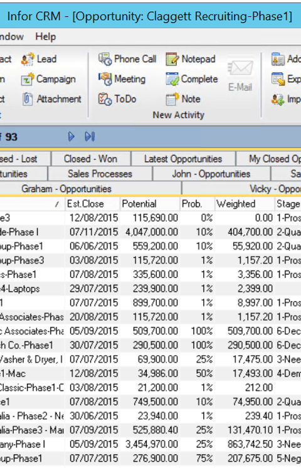Screen dimensions: 301x468
Task: Click the 69,900.00 potential value
Action: (x=150, y=359)
